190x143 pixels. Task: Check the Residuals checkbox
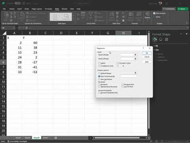coord(99,84)
